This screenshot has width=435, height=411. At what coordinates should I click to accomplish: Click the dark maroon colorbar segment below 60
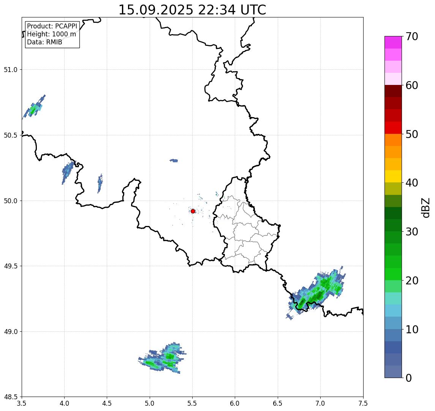[x=393, y=91]
